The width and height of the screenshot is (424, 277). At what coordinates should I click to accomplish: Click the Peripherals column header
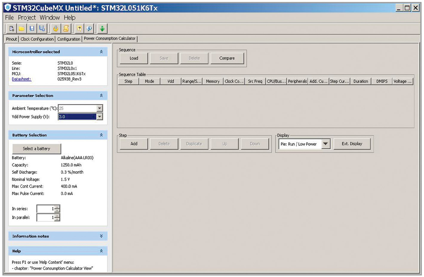tap(297, 81)
